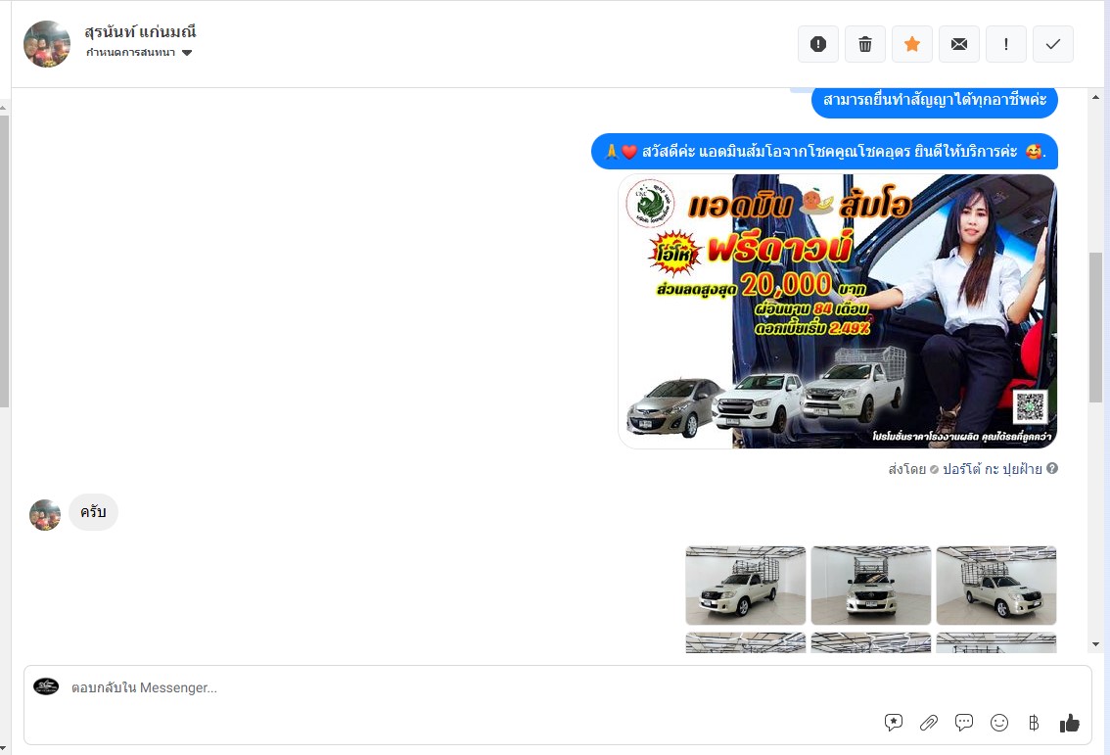Click chat scrollbar up arrow
1110x755 pixels.
pyautogui.click(x=1096, y=97)
